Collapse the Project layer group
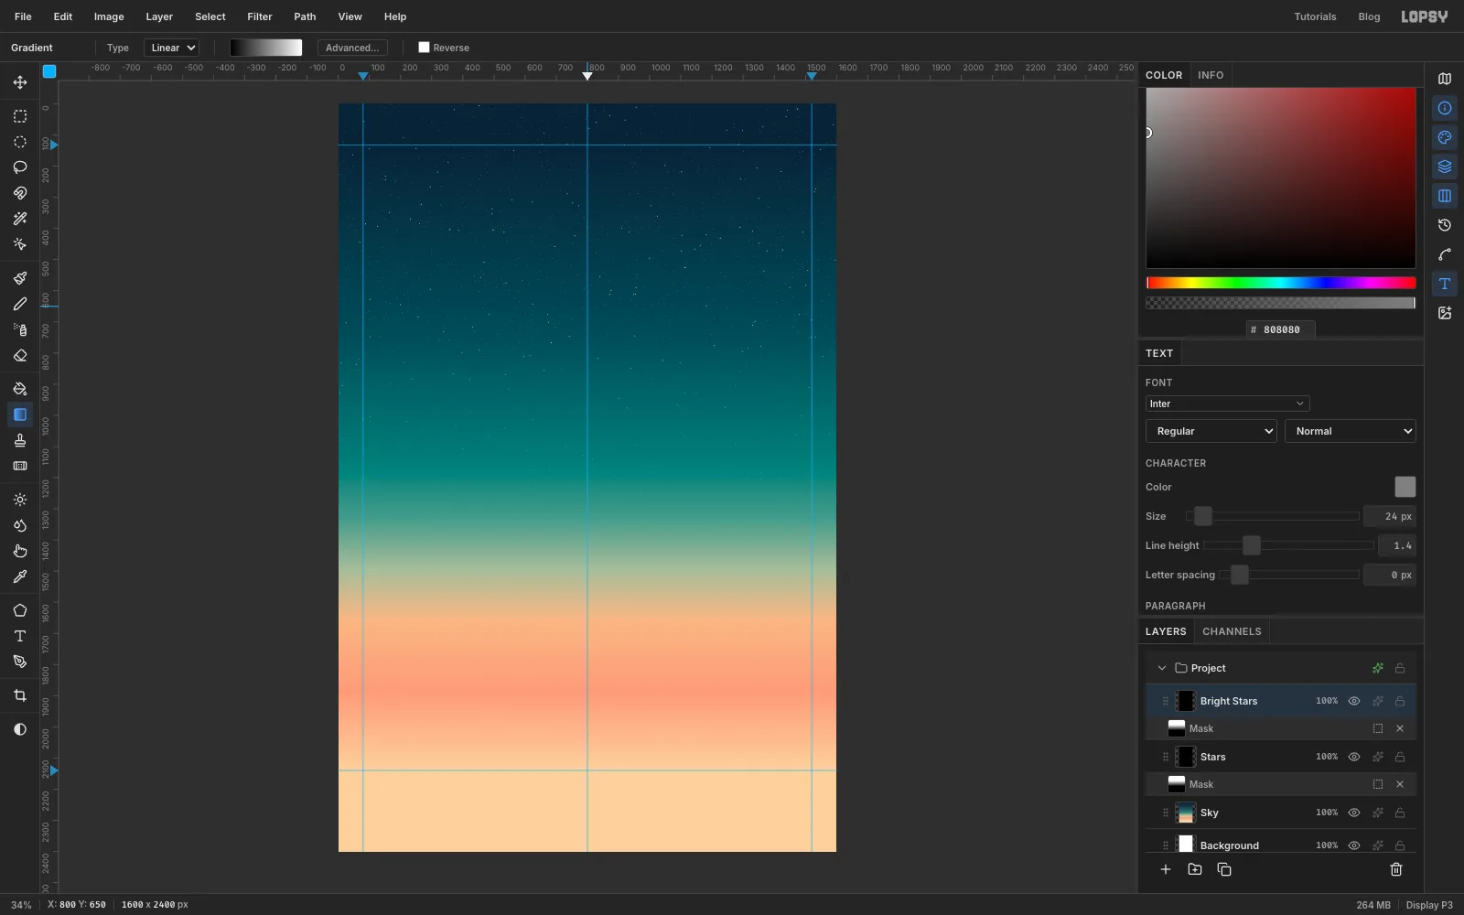Image resolution: width=1464 pixels, height=915 pixels. [x=1162, y=668]
